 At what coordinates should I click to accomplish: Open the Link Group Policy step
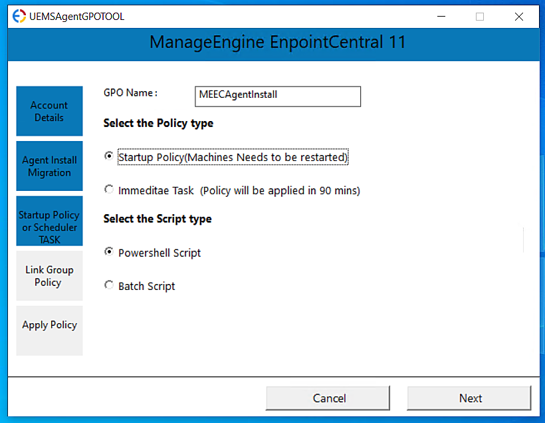(49, 276)
